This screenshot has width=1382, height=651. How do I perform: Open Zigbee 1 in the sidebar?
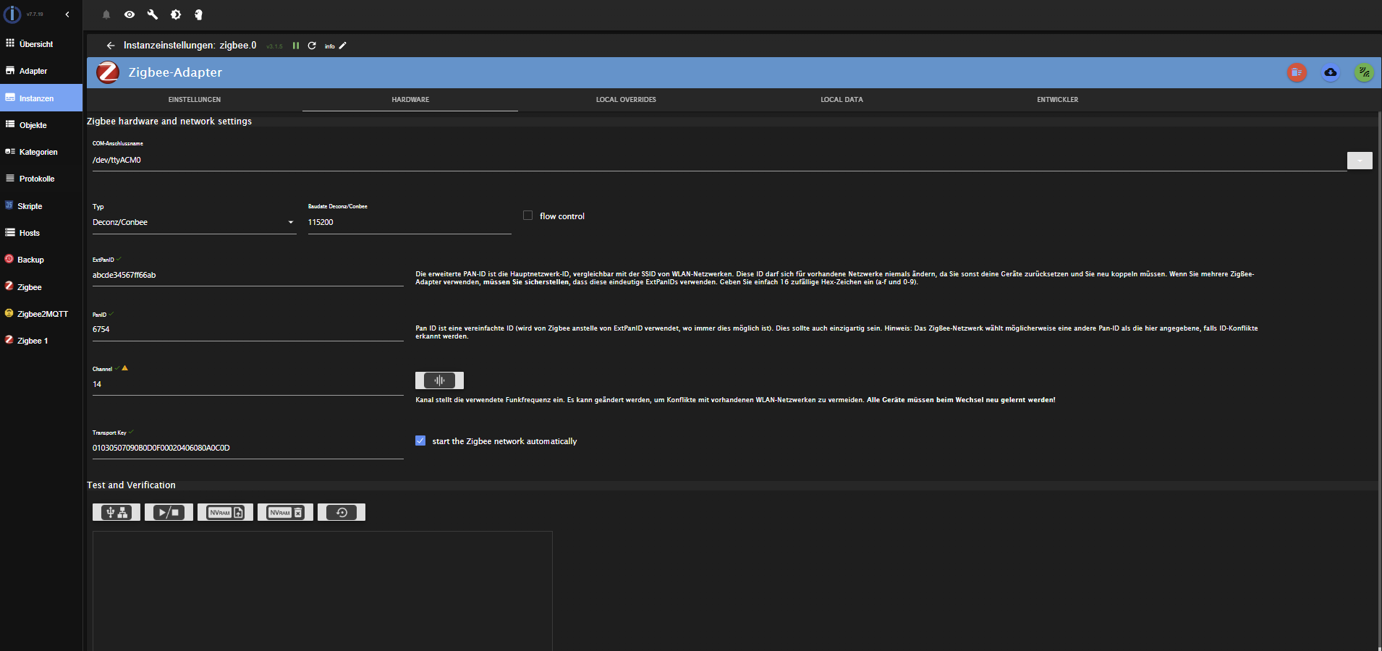(x=41, y=341)
